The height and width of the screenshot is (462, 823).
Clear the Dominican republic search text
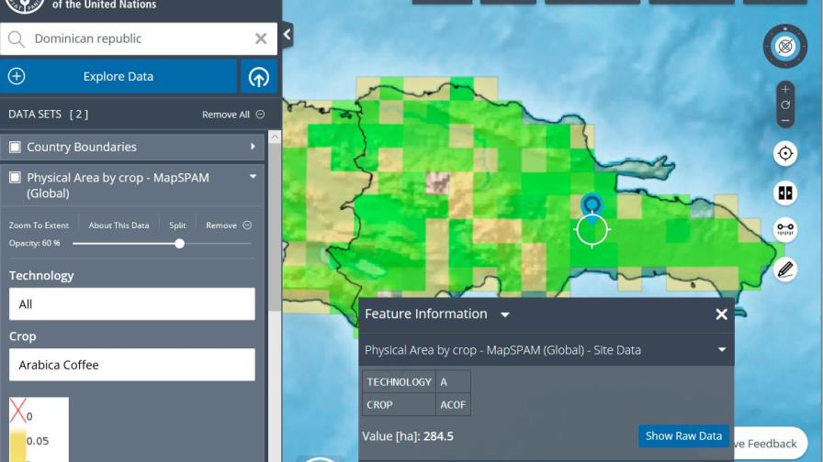click(261, 38)
